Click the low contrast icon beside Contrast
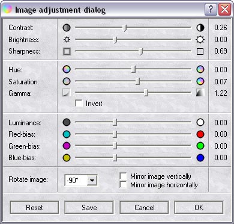Image resolution: width=234 pixels, height=224 pixels. click(67, 28)
